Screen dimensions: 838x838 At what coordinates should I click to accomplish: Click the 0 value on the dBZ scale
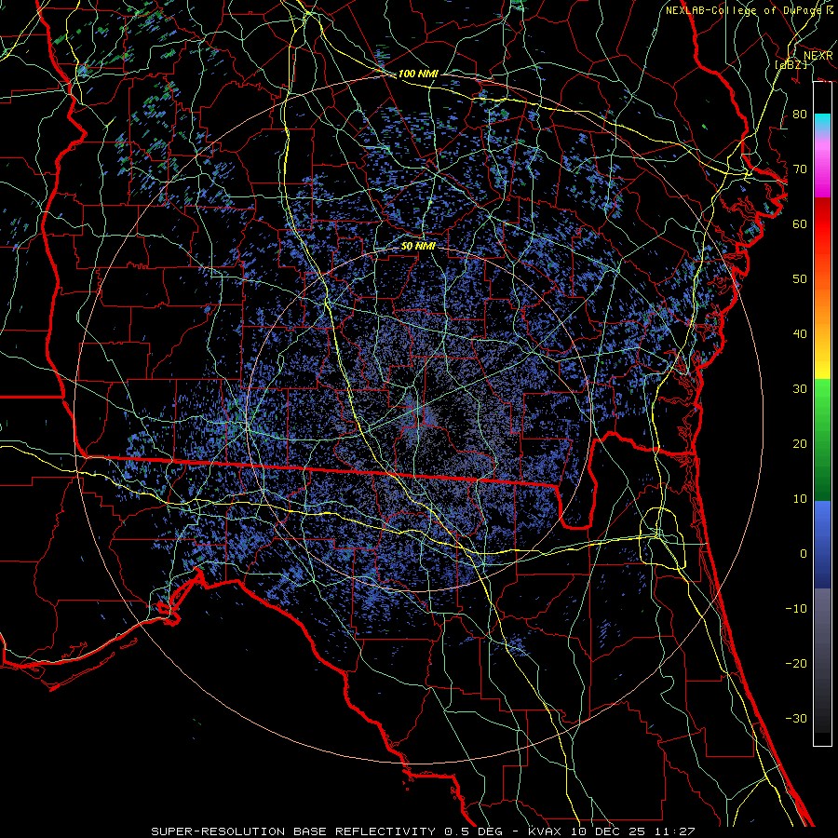[804, 554]
